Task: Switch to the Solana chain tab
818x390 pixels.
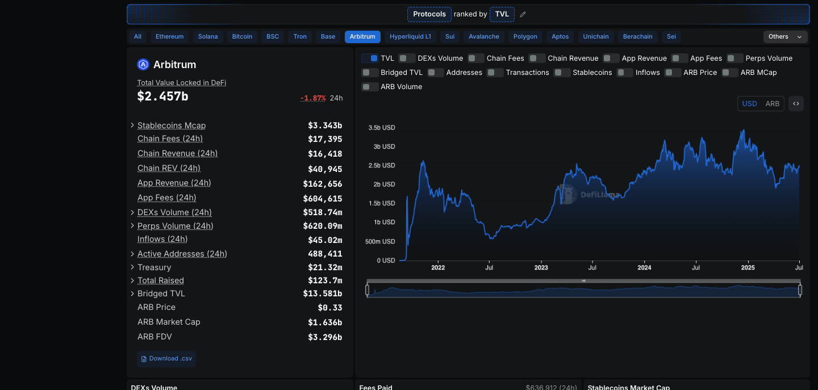Action: pyautogui.click(x=208, y=37)
